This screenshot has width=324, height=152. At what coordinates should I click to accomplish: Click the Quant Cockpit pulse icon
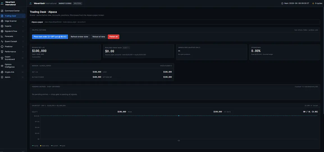tap(2, 41)
